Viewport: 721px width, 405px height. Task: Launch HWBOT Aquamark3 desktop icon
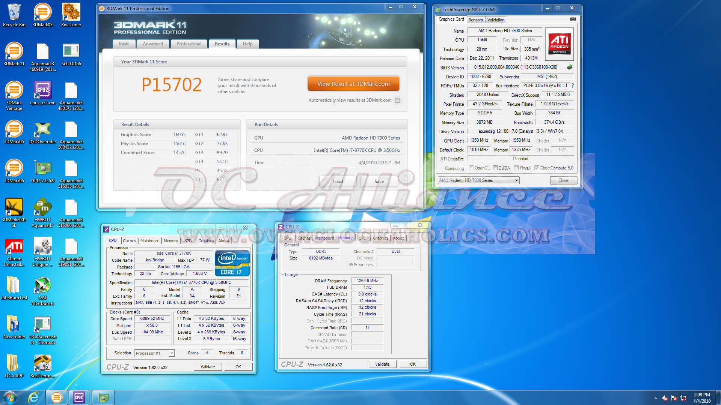[42, 213]
